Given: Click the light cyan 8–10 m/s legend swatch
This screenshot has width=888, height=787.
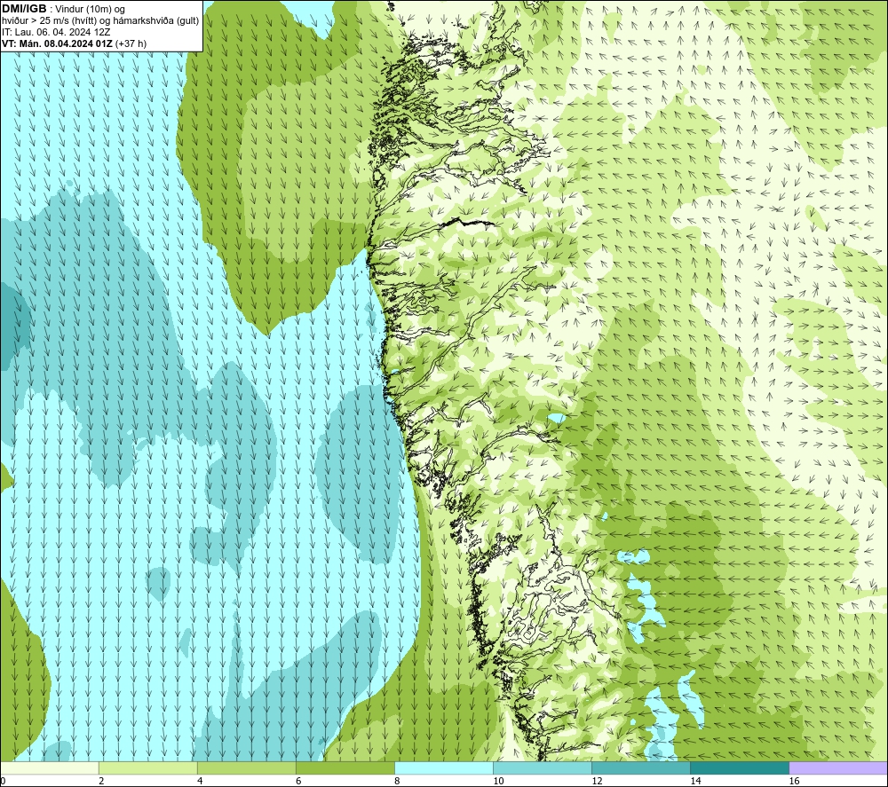Looking at the screenshot, I should tap(444, 767).
